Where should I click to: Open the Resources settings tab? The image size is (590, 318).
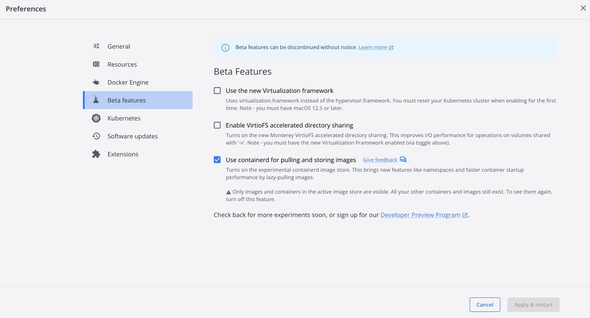click(x=138, y=64)
